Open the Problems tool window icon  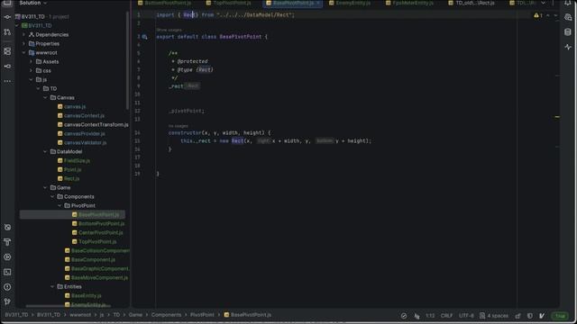click(7, 287)
